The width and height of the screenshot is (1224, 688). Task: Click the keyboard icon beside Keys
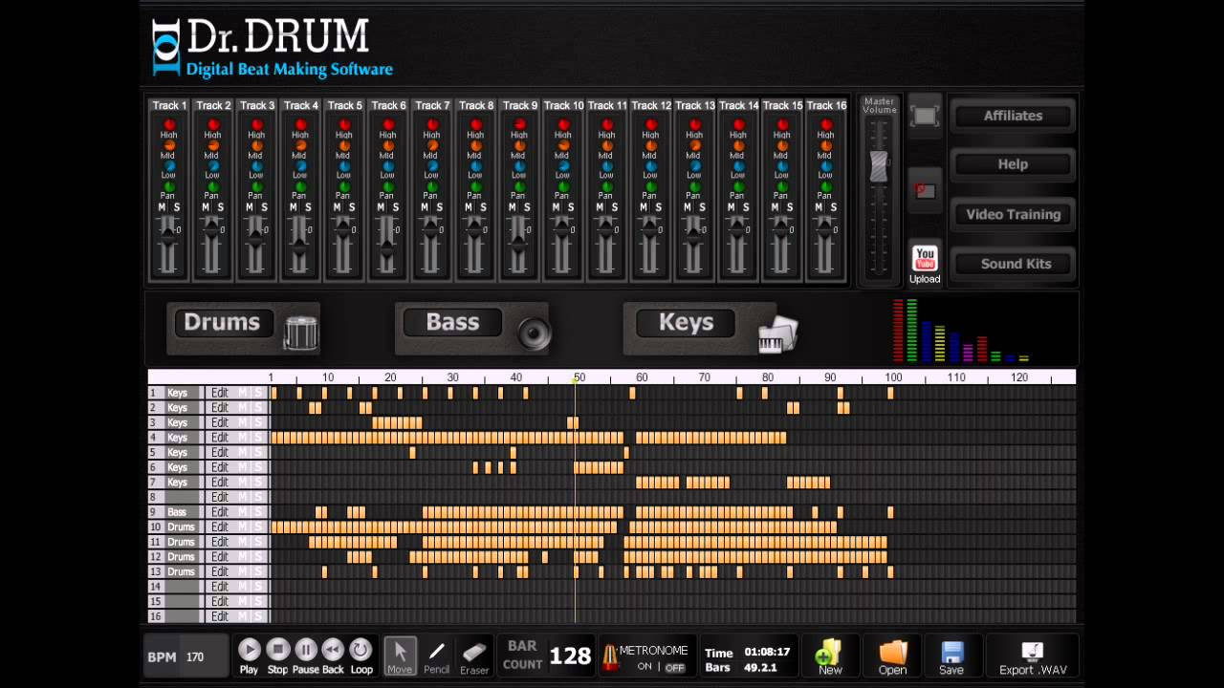(777, 334)
